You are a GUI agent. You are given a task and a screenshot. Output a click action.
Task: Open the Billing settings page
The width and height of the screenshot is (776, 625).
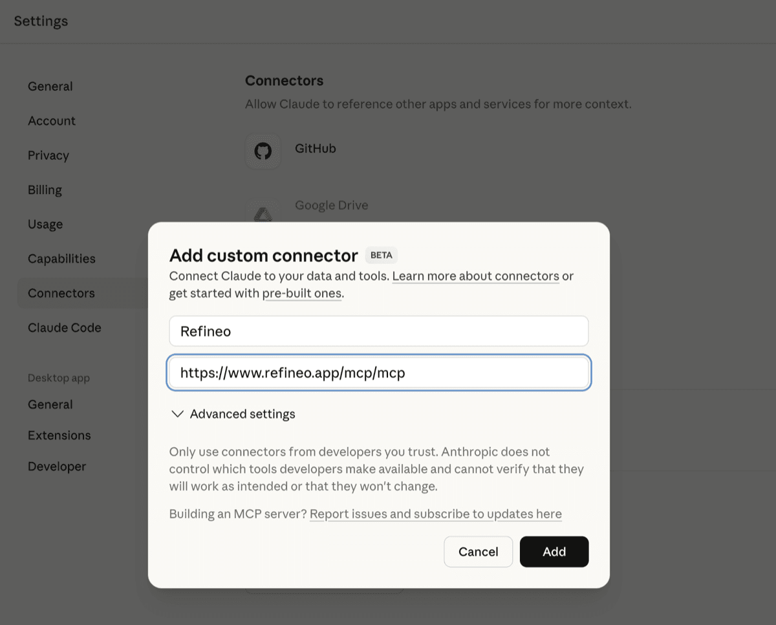tap(45, 190)
